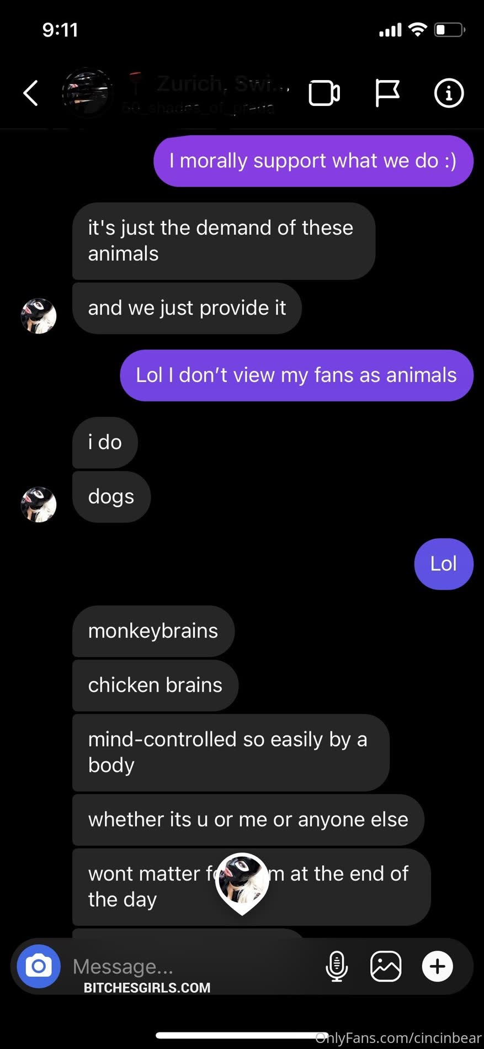Select 'Lol I don't view my fans' message
The width and height of the screenshot is (484, 1049).
coord(296,375)
